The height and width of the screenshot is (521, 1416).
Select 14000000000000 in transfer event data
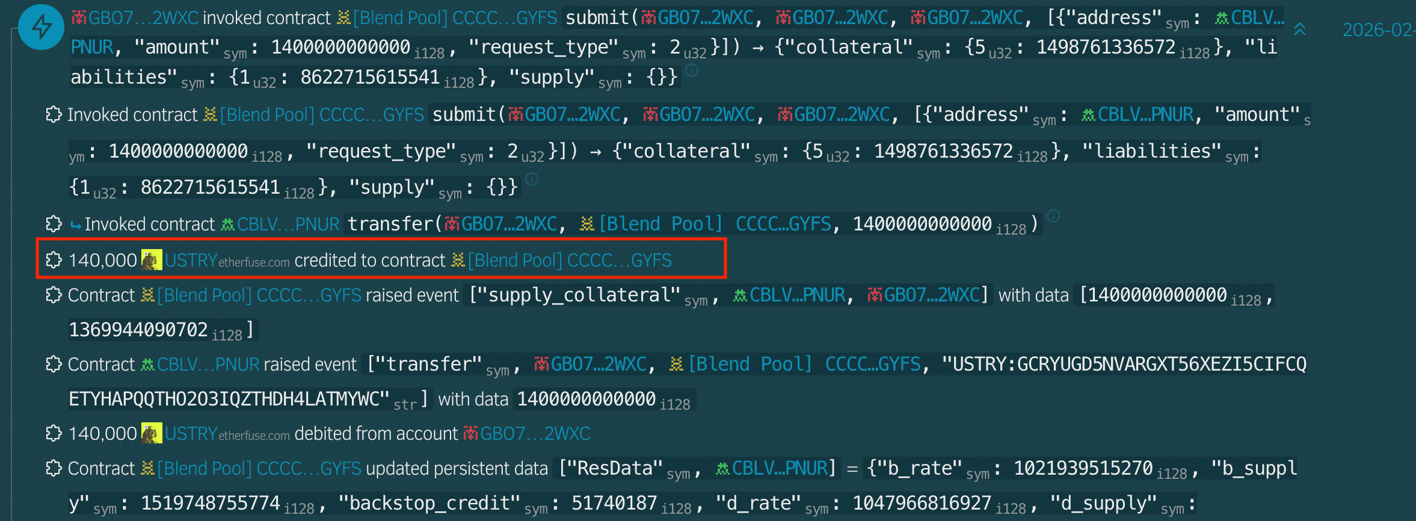[586, 399]
